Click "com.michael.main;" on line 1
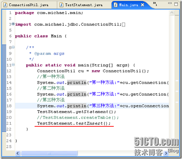 tap(60, 13)
